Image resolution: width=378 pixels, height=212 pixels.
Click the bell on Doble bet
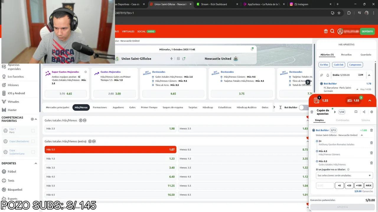click(x=328, y=75)
